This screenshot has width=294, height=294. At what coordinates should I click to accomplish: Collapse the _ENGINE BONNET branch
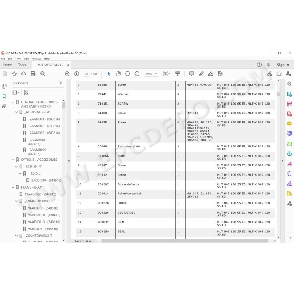pyautogui.click(x=16, y=201)
